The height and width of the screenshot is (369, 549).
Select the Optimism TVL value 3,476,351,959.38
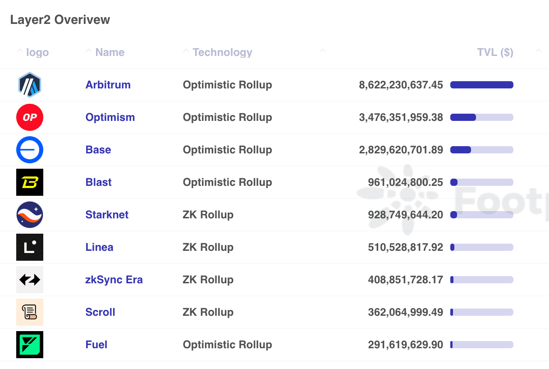coord(401,117)
